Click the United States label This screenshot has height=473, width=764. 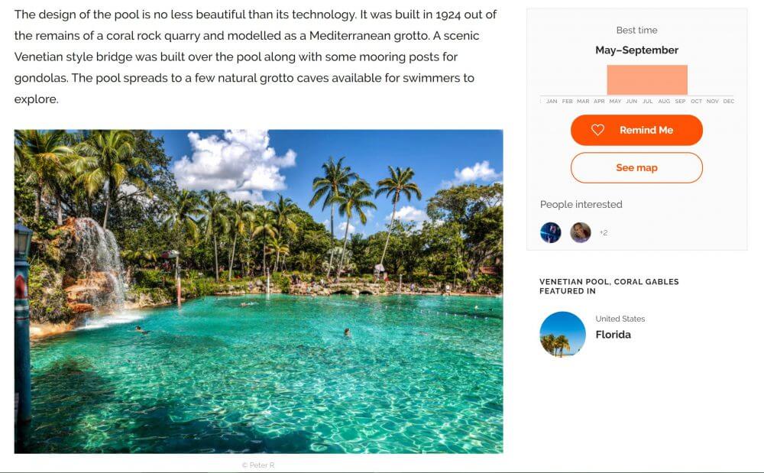(620, 319)
